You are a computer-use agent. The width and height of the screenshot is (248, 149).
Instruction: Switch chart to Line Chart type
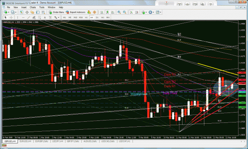tap(113, 12)
